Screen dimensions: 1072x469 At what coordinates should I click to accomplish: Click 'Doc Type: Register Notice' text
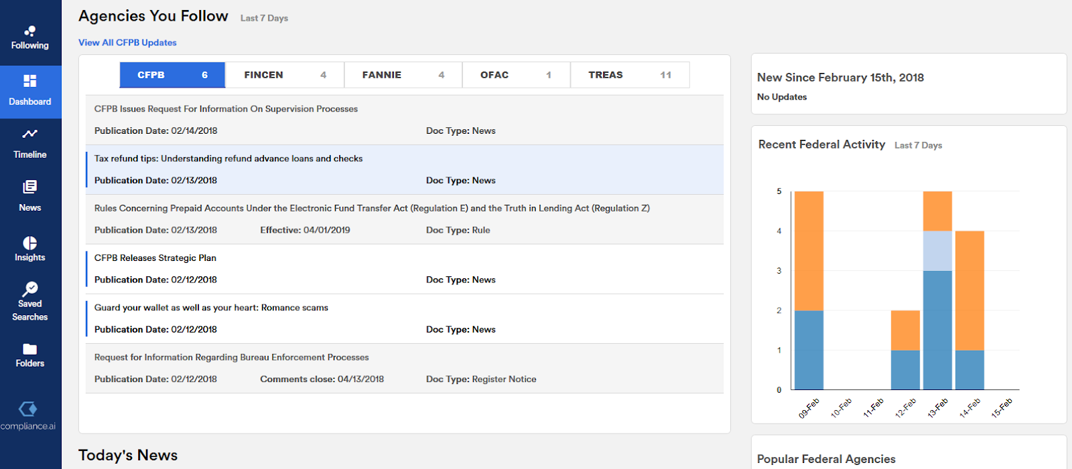pos(481,379)
